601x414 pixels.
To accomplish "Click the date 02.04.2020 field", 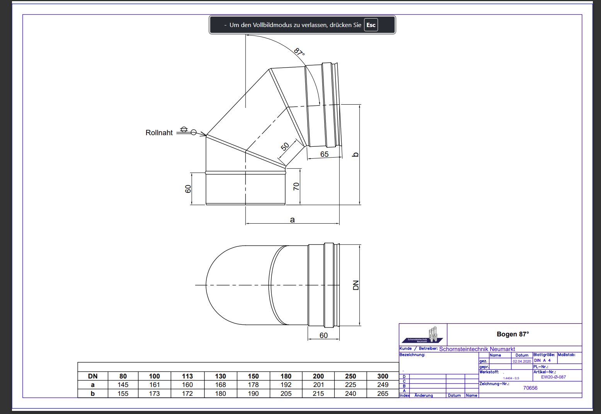I will tap(521, 361).
